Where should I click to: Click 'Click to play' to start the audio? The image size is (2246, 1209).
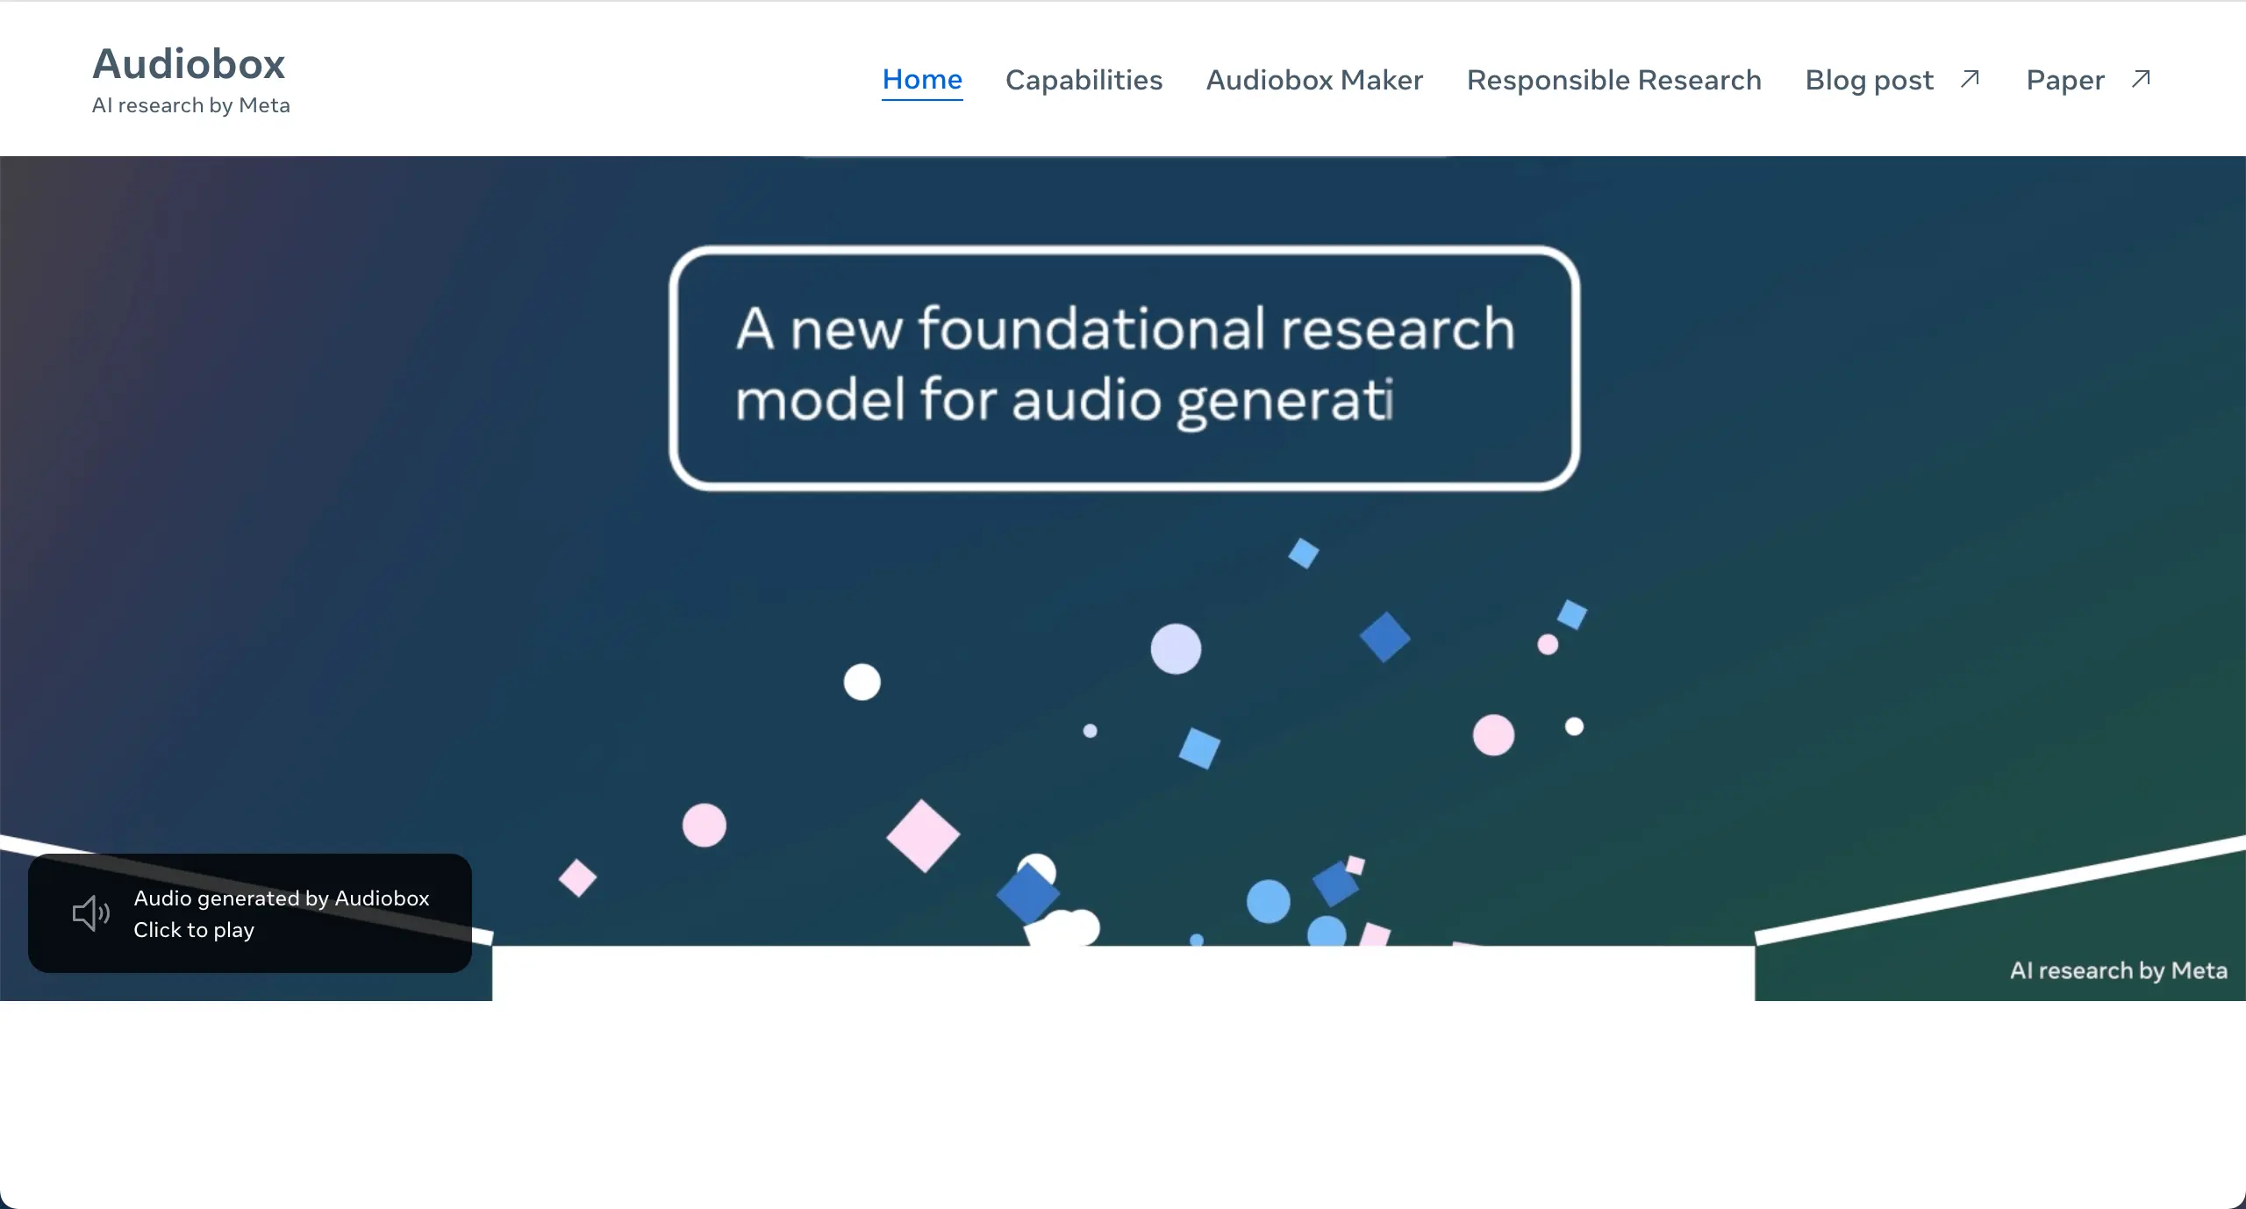point(194,930)
